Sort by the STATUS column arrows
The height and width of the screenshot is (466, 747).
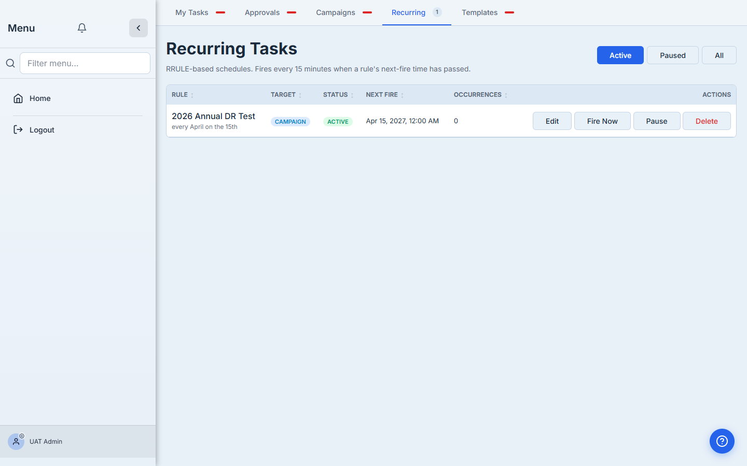(352, 95)
